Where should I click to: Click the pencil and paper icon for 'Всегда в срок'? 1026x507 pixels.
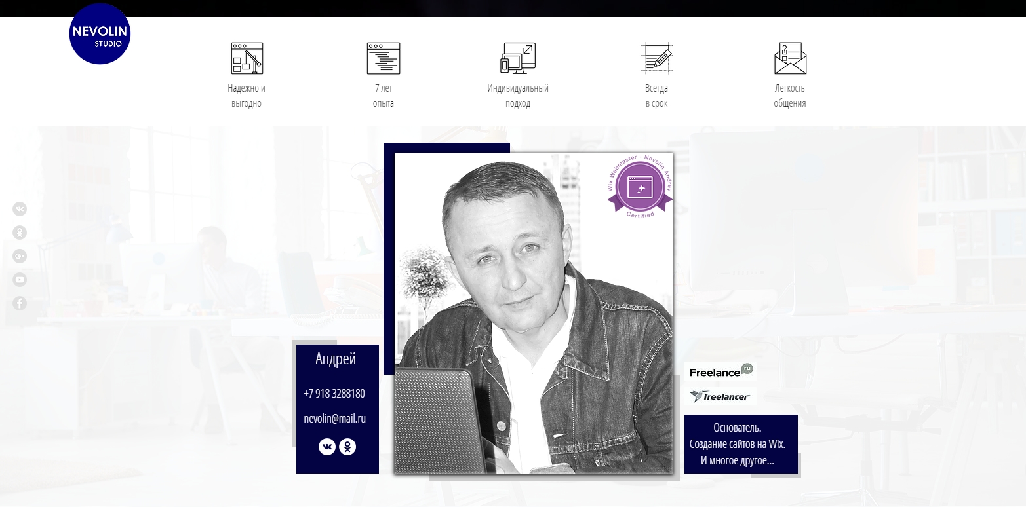pos(656,58)
